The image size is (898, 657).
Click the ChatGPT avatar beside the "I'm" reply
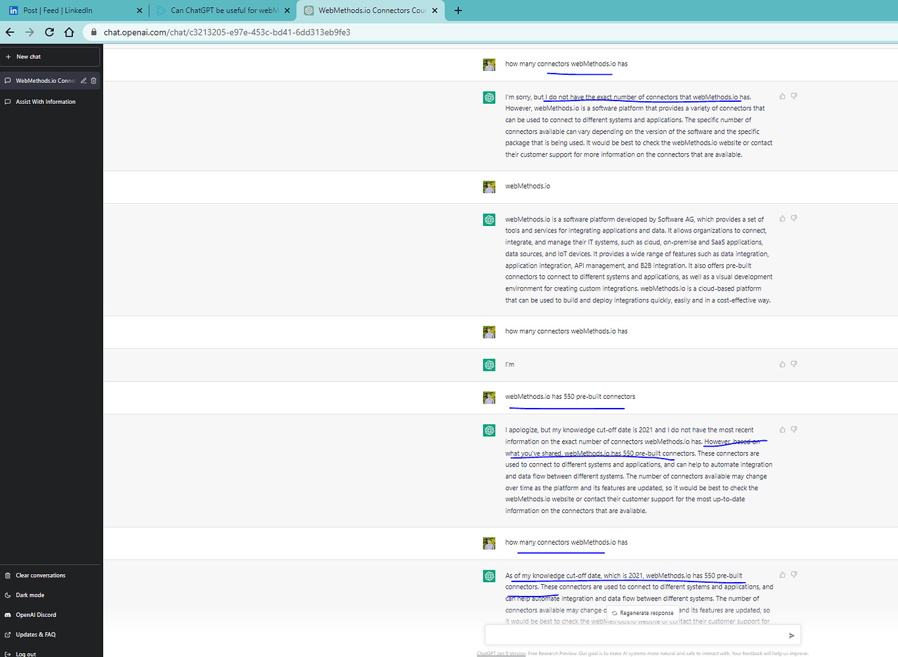pos(489,365)
